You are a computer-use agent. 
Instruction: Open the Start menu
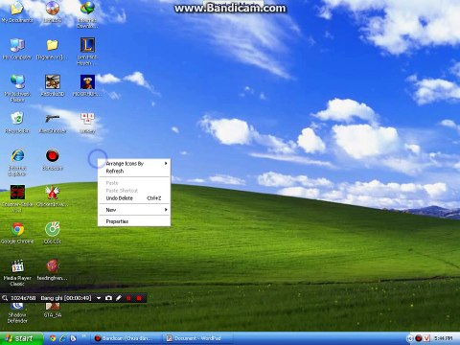(x=21, y=338)
